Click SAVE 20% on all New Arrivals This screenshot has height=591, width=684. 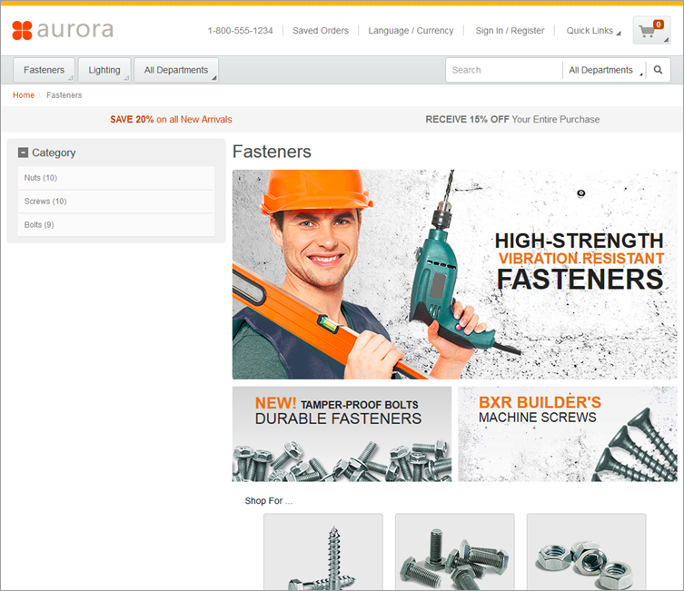click(x=171, y=120)
